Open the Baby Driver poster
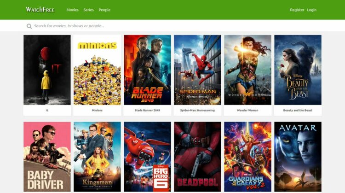 [x=47, y=157]
